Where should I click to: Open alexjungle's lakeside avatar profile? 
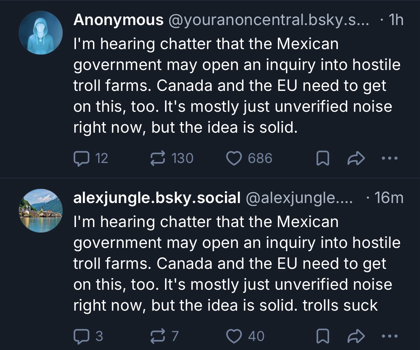41,210
